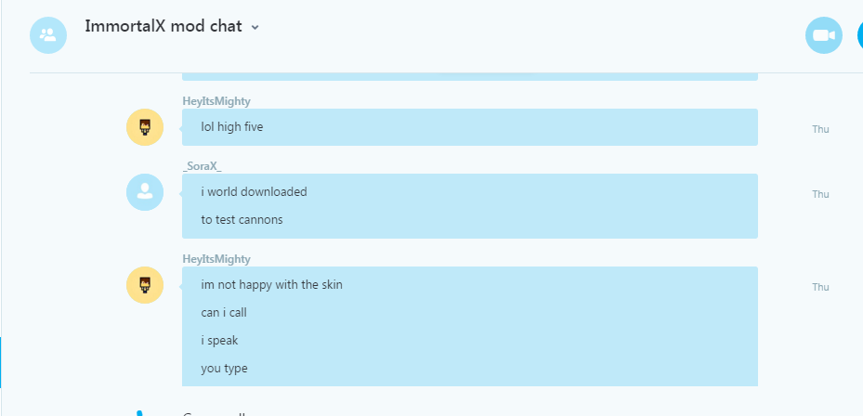Screen dimensions: 863x416
Task: Click the group avatar icon in the header
Action: point(48,35)
